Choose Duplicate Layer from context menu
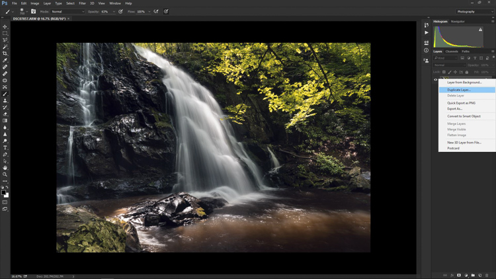 (467, 90)
